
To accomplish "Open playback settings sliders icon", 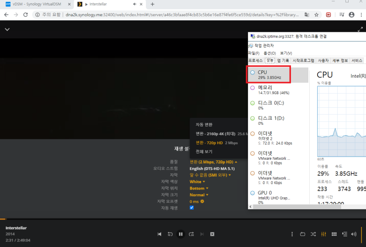I will tap(323, 234).
